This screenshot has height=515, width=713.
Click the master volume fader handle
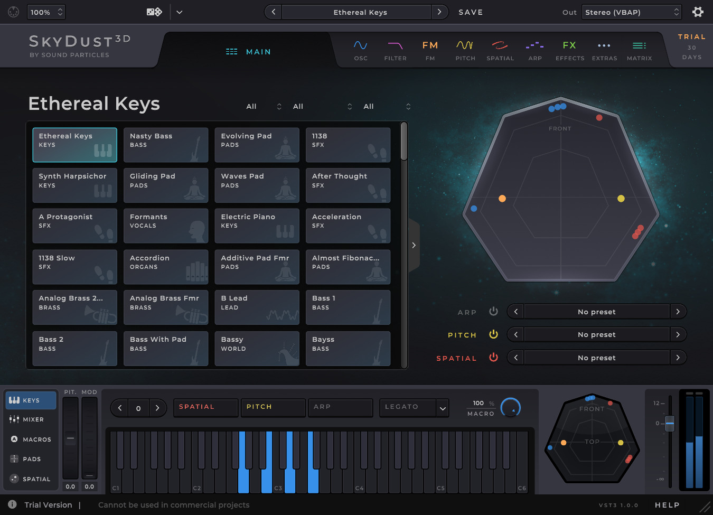coord(670,423)
